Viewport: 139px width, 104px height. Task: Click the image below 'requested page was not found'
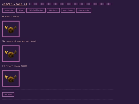tap(11, 54)
